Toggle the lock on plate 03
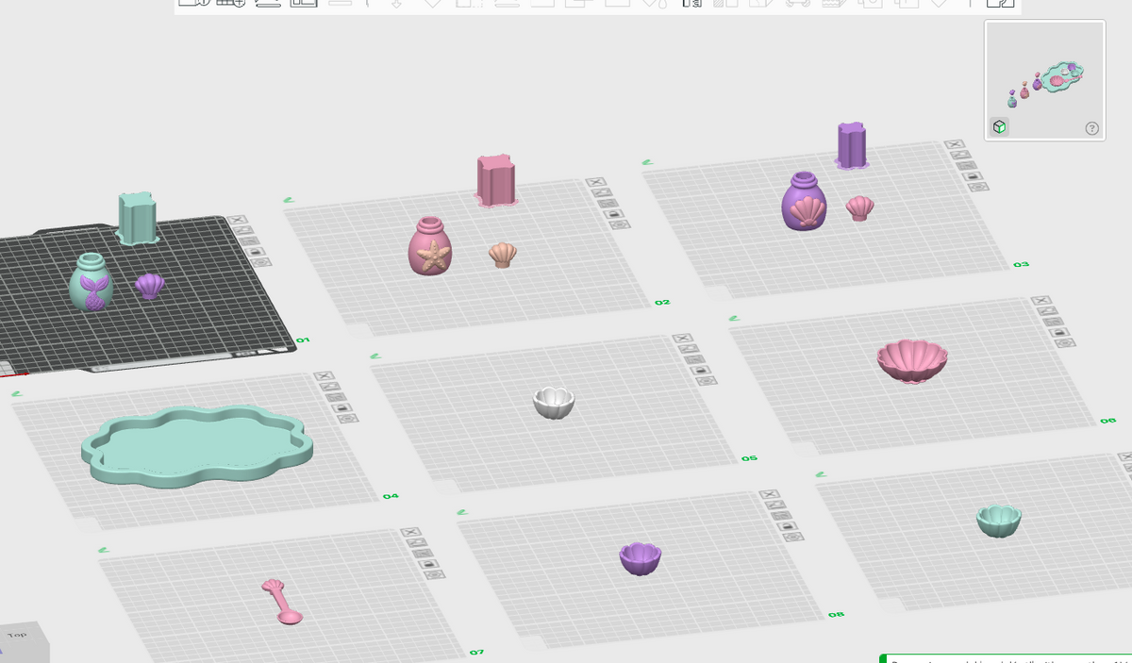 pos(974,175)
